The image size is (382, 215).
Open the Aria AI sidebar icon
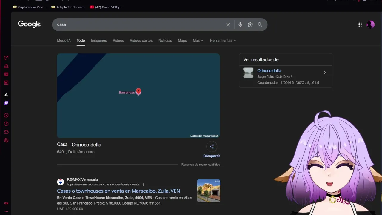click(x=6, y=95)
